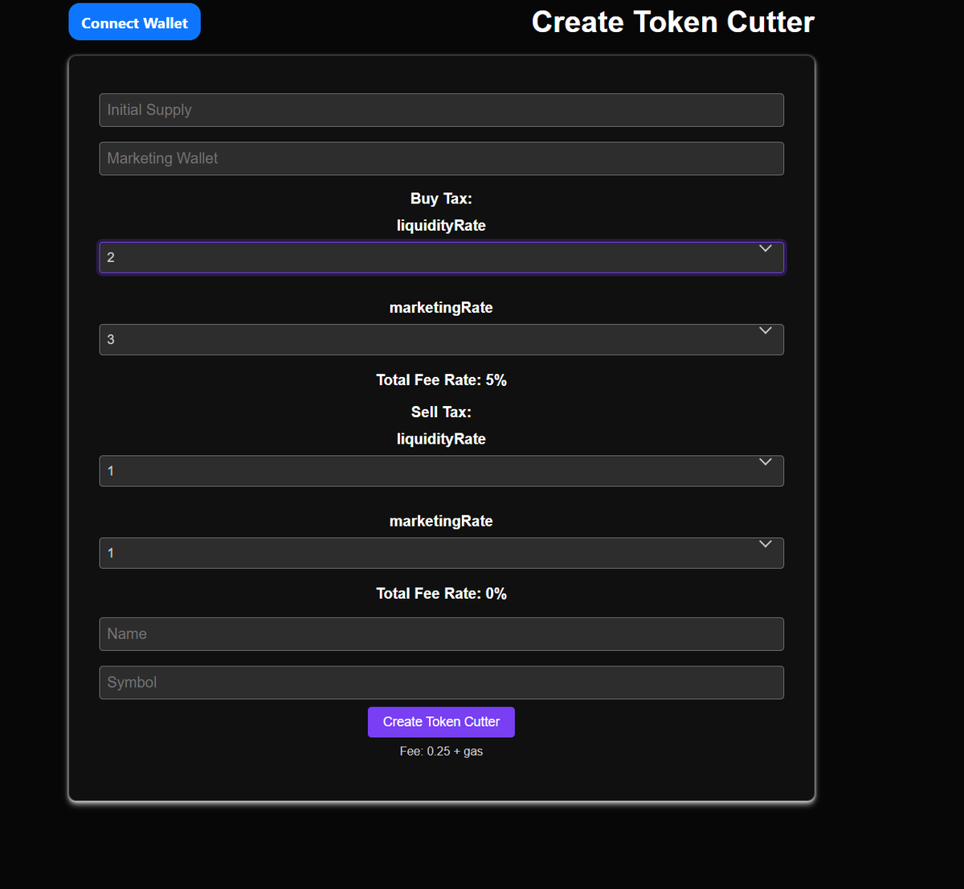Click the liquidityRate label under Buy Tax
This screenshot has height=889, width=964.
click(441, 226)
